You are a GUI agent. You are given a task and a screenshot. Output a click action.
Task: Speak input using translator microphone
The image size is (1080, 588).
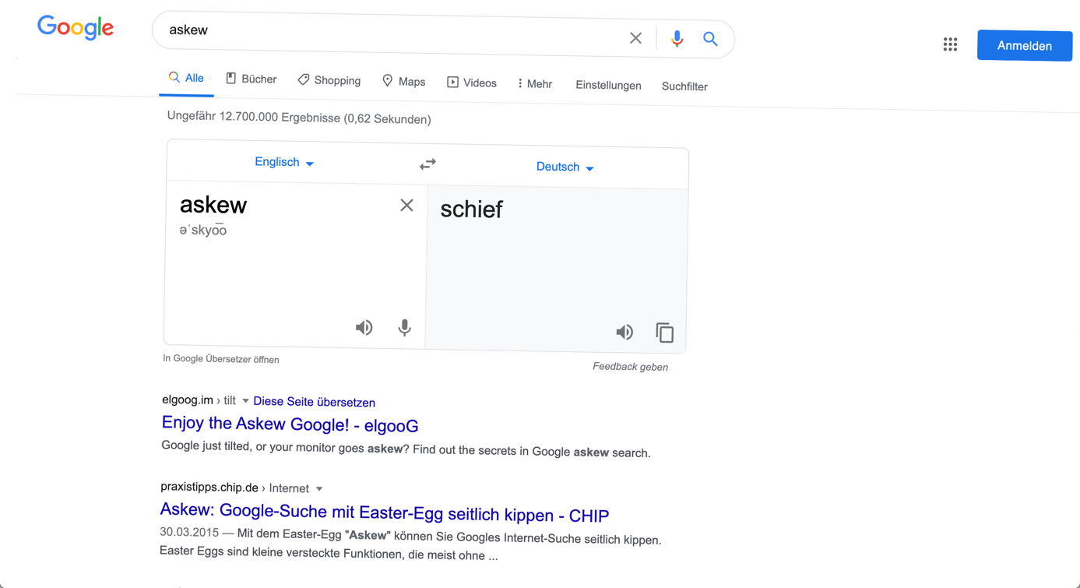point(404,328)
